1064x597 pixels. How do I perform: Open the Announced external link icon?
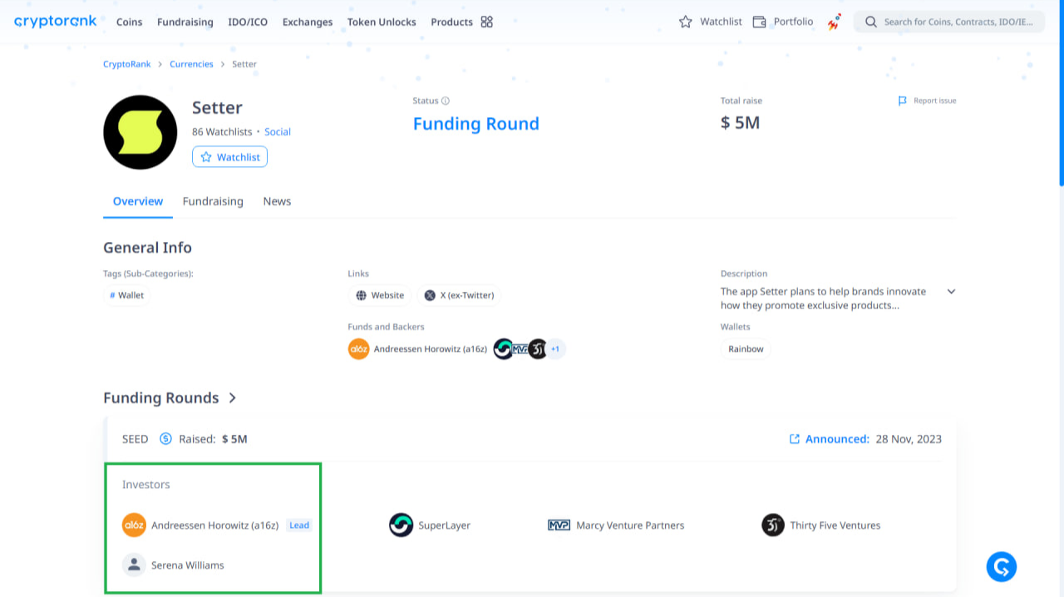coord(795,439)
